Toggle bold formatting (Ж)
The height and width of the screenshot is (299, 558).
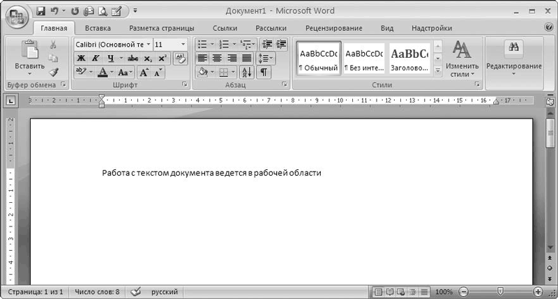click(x=80, y=59)
